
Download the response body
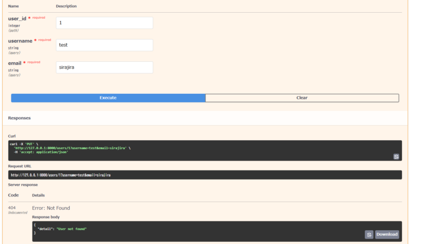pyautogui.click(x=386, y=235)
